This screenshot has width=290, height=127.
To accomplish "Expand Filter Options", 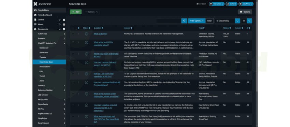I will point(197,21).
